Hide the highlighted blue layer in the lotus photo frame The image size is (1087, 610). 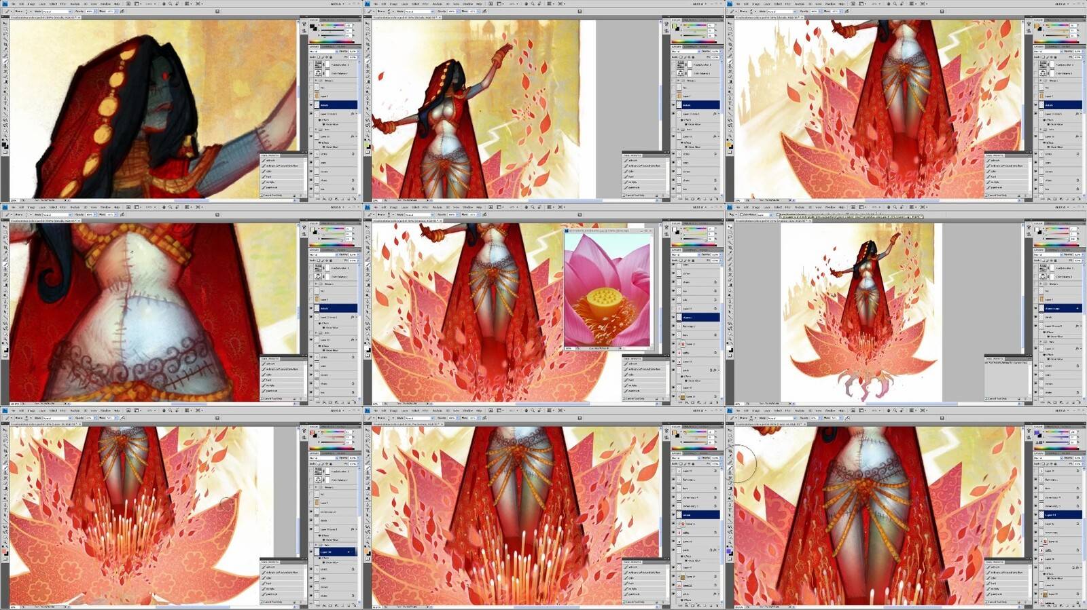coord(673,317)
